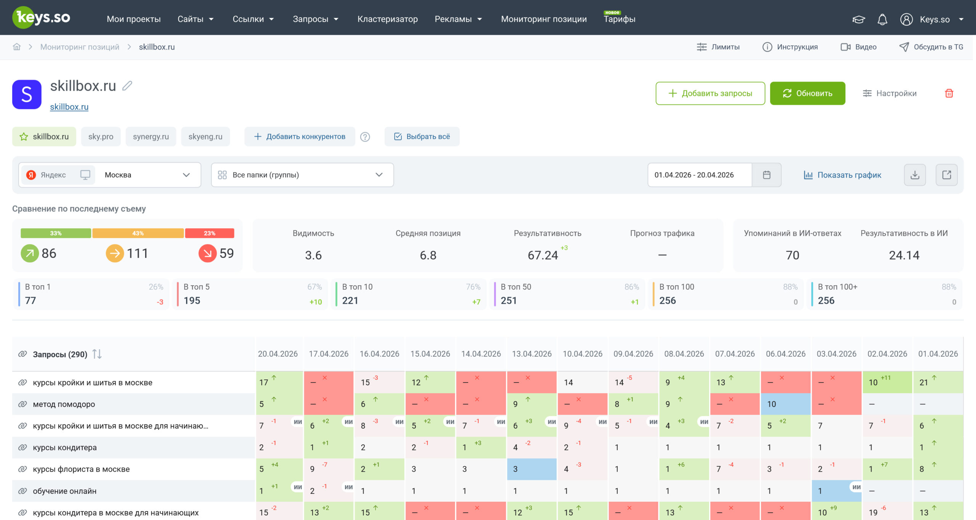This screenshot has width=976, height=520.
Task: Click the green Обновить button
Action: pyautogui.click(x=807, y=93)
